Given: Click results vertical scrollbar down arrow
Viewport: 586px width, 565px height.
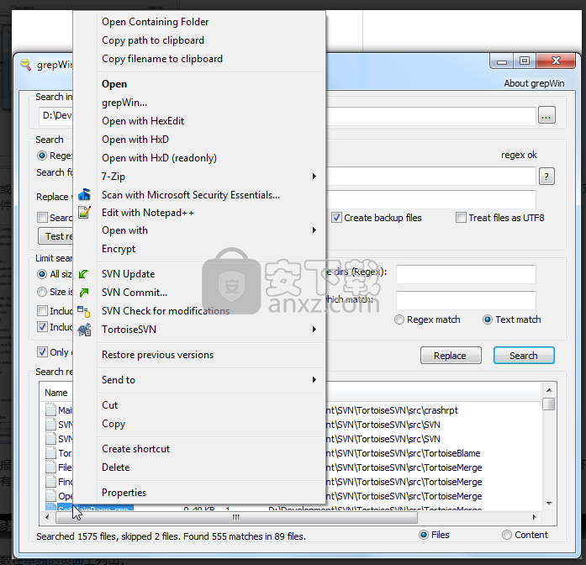Looking at the screenshot, I should 549,504.
